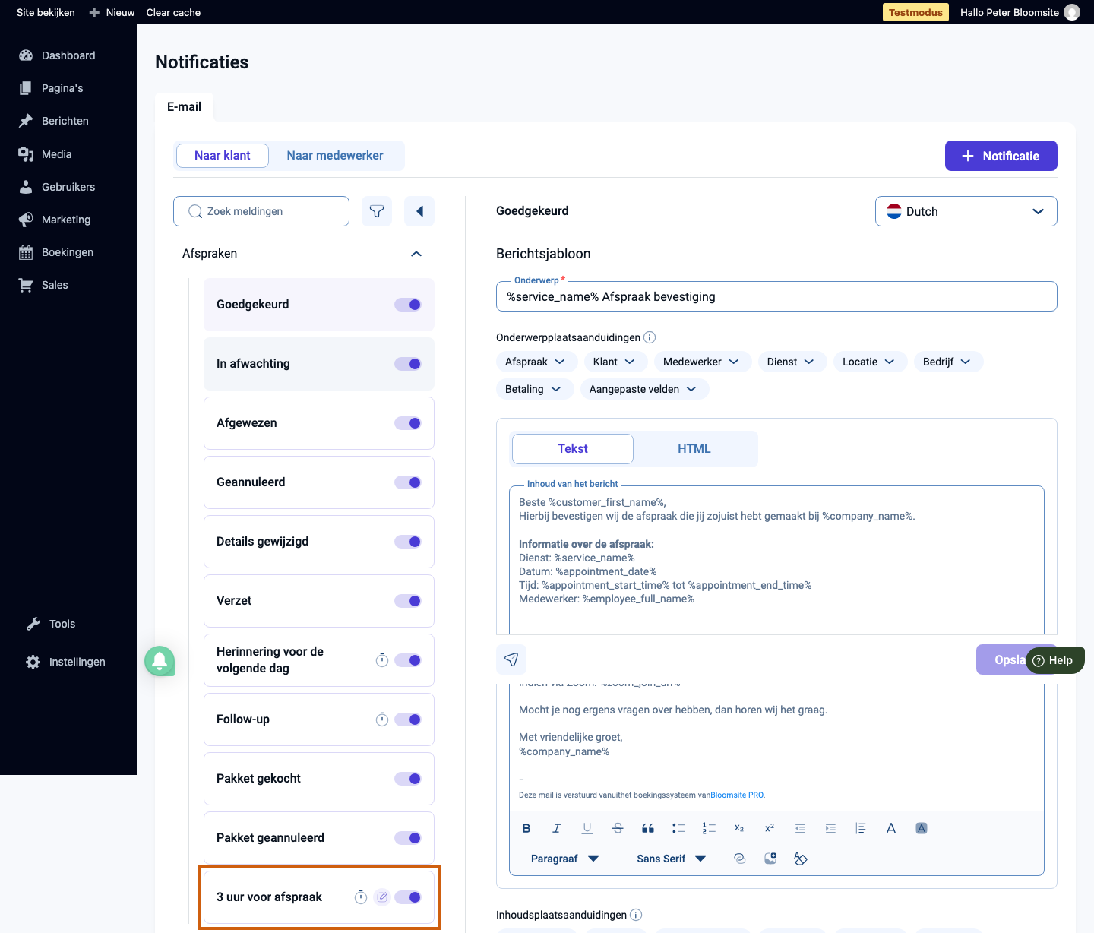Insert a bulleted list
This screenshot has height=933, width=1094.
[678, 828]
